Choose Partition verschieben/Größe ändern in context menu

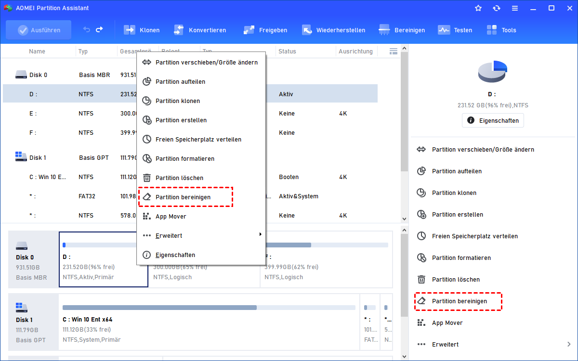(x=201, y=63)
